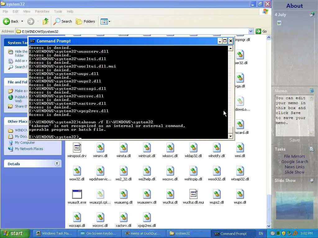Click the address bar path field
318x238 pixels.
point(132,31)
